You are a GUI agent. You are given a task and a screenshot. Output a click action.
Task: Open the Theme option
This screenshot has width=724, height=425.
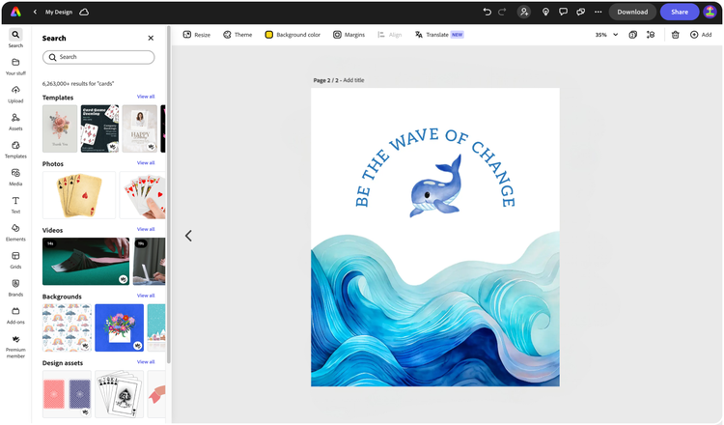coord(237,35)
